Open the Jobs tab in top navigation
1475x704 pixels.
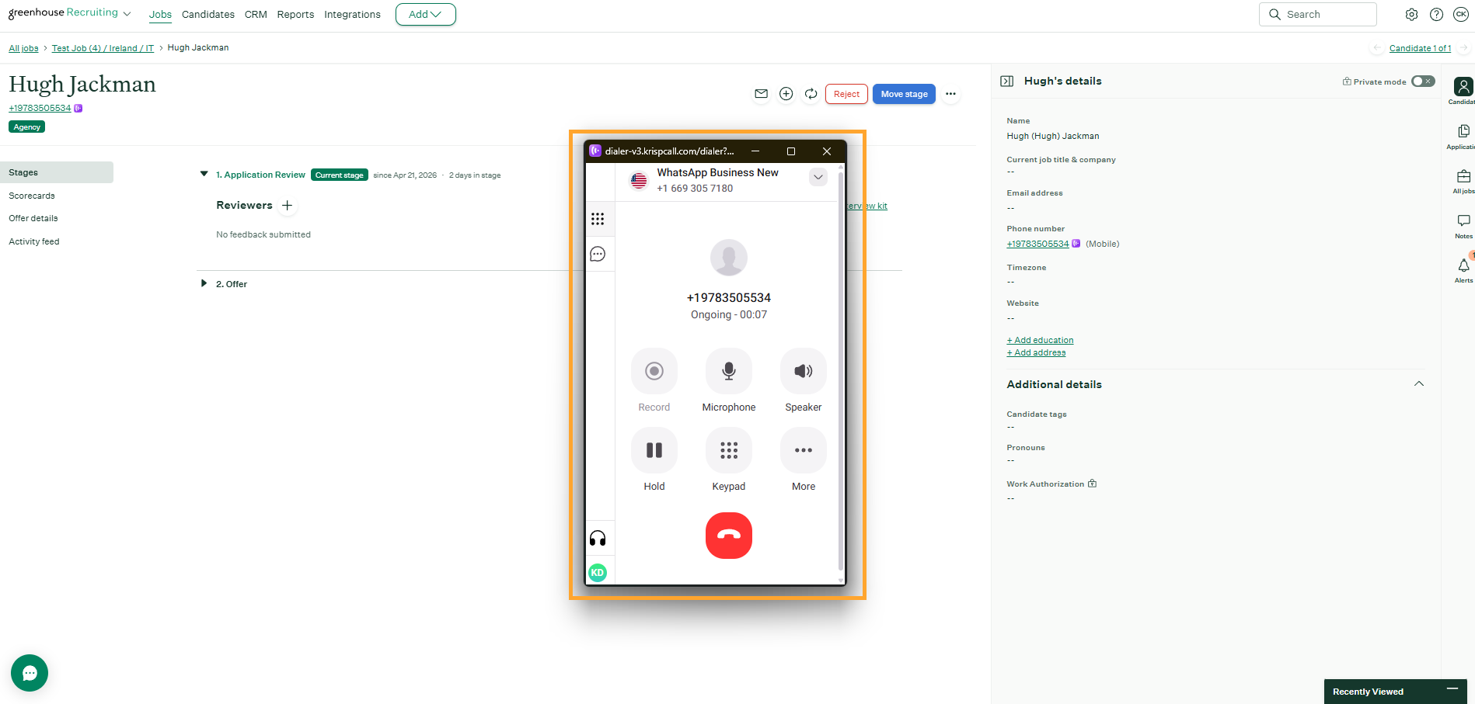click(x=160, y=15)
